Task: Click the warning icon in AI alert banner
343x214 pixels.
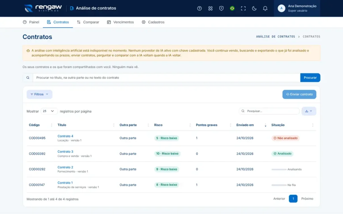Action: pyautogui.click(x=28, y=51)
